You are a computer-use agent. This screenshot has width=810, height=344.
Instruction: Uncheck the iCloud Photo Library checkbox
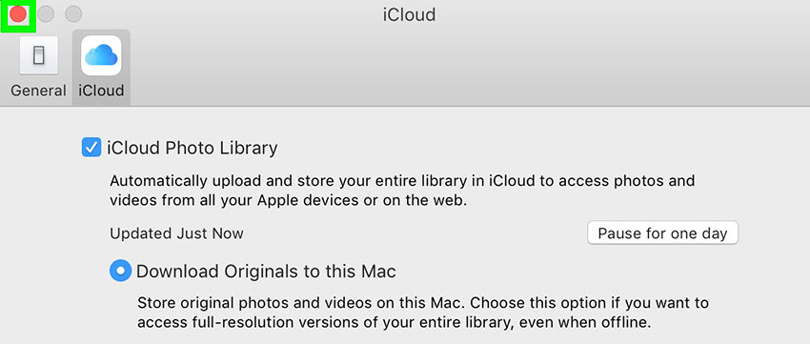(x=91, y=149)
